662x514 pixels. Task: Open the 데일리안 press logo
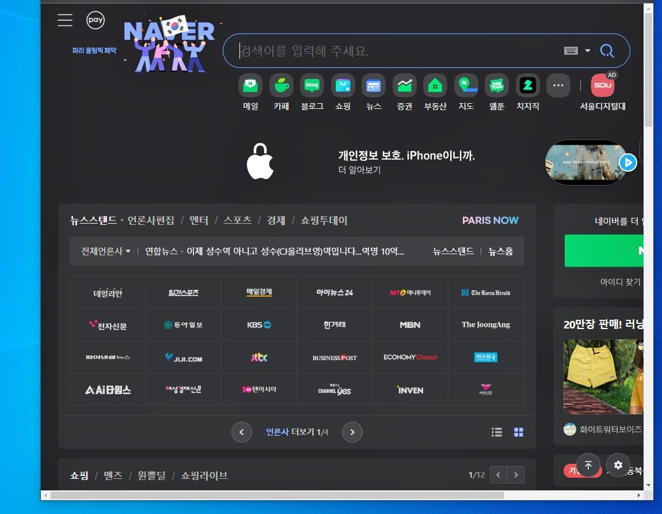[108, 293]
